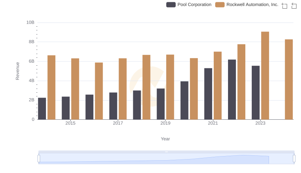Click the 2023 x-axis label
Image resolution: width=301 pixels, height=173 pixels.
coord(260,123)
